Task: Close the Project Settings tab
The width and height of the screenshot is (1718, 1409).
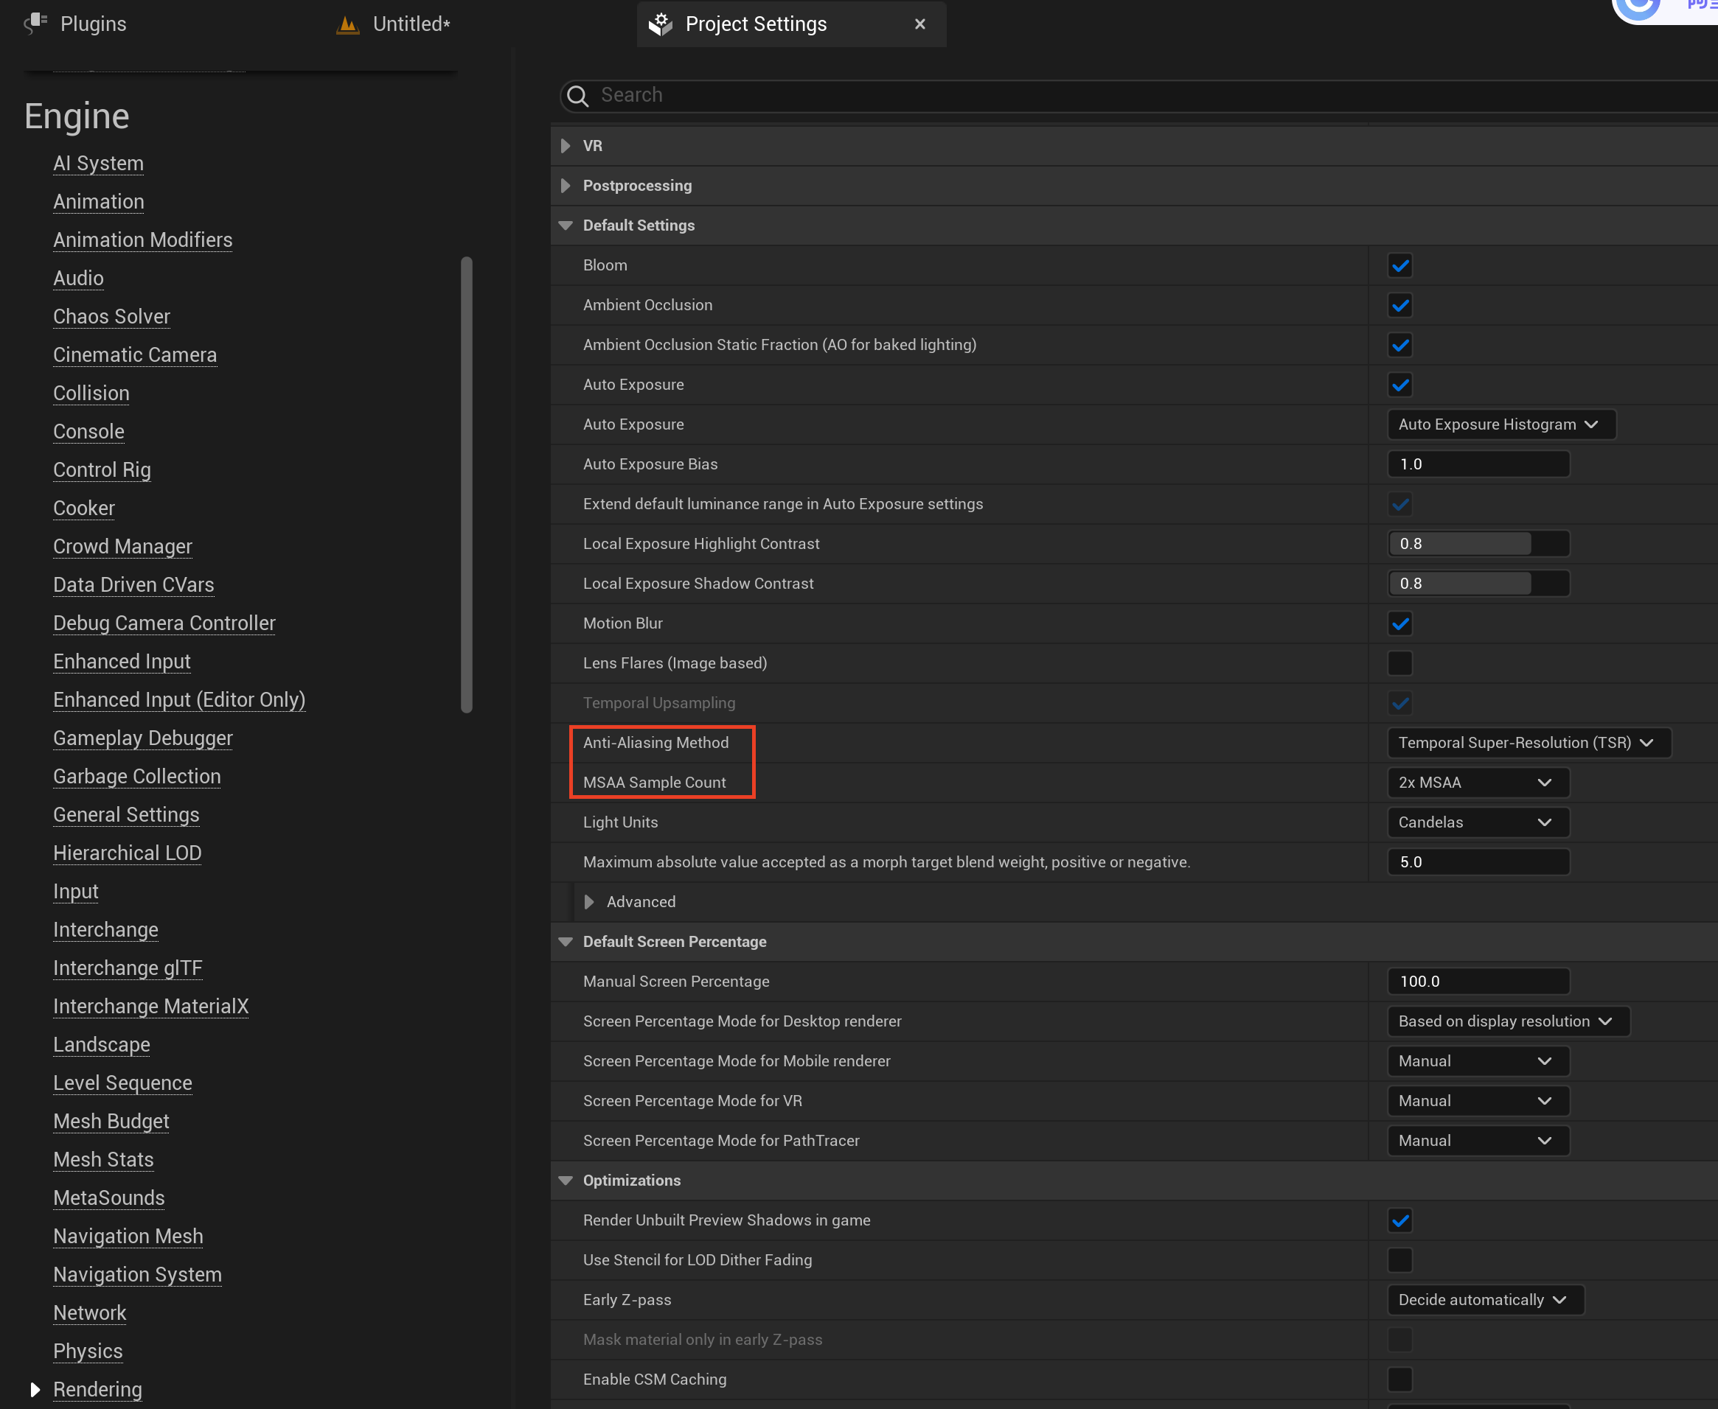Action: click(x=920, y=24)
